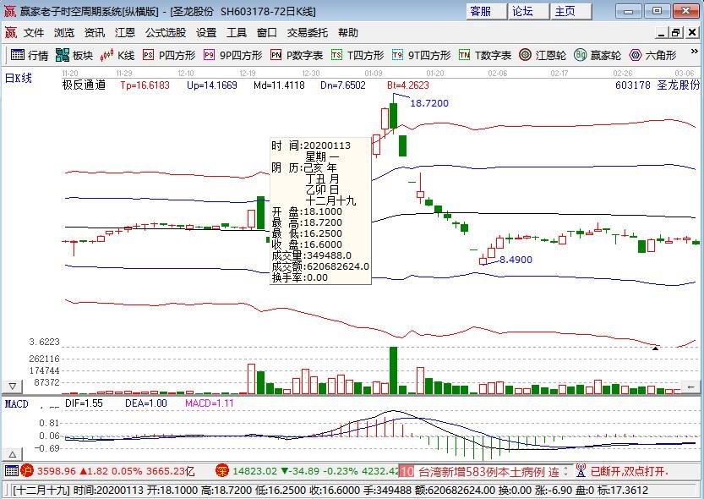Click Shanghai index value 3598.96
Image resolution: width=704 pixels, height=499 pixels.
pos(57,471)
